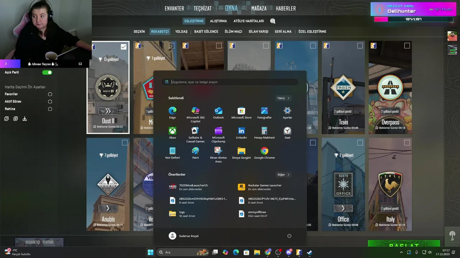This screenshot has height=258, width=460.
Task: Check the Anubis map checkbox
Action: click(125, 143)
